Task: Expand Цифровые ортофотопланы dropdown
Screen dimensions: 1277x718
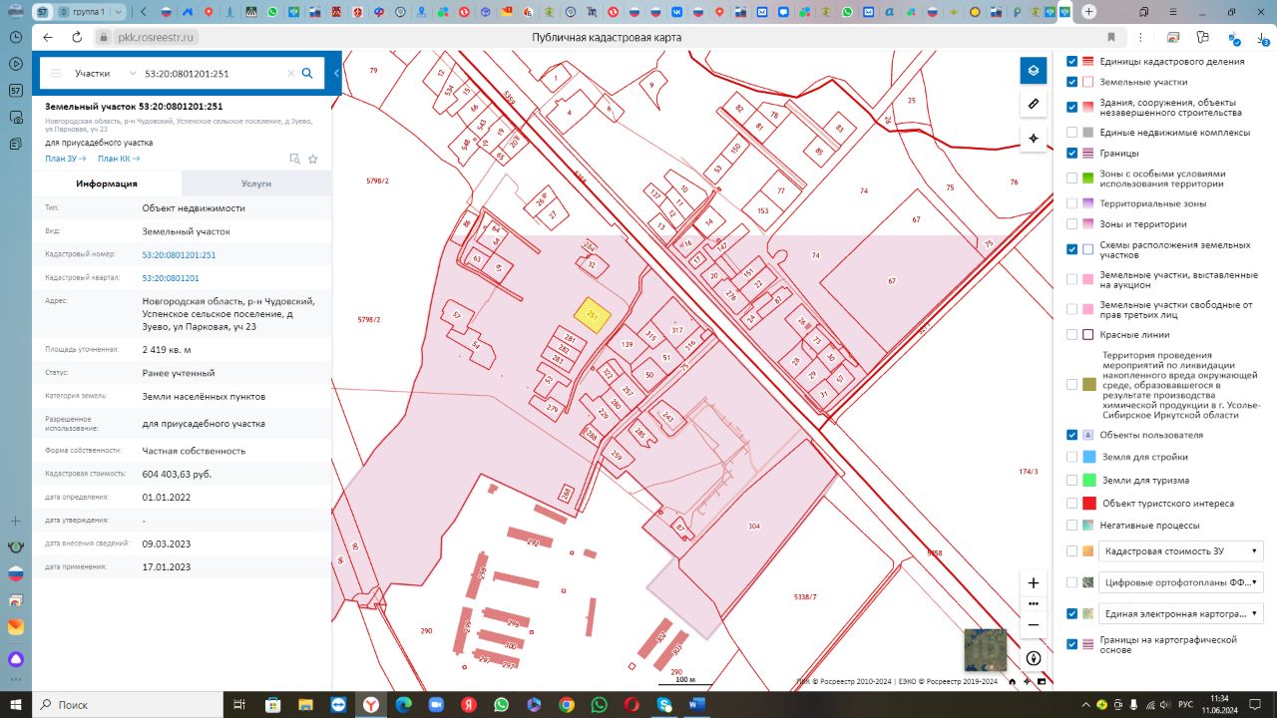Action: pos(1180,581)
